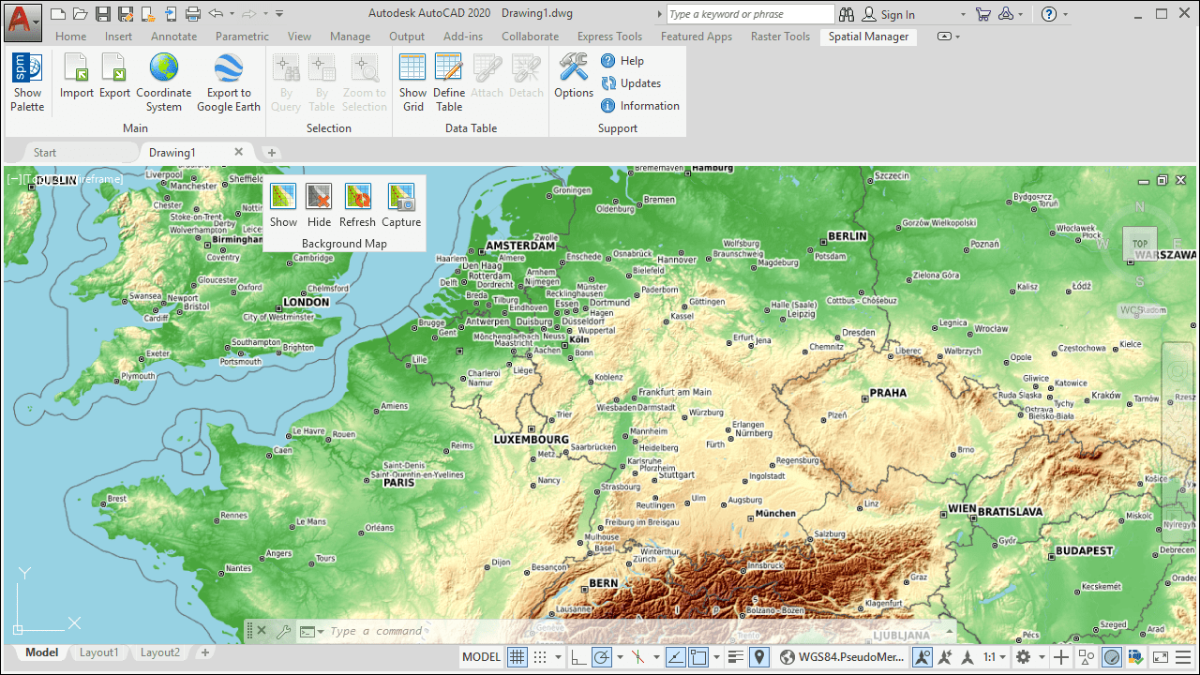Click Information in the Support panel
This screenshot has width=1200, height=675.
[x=640, y=106]
